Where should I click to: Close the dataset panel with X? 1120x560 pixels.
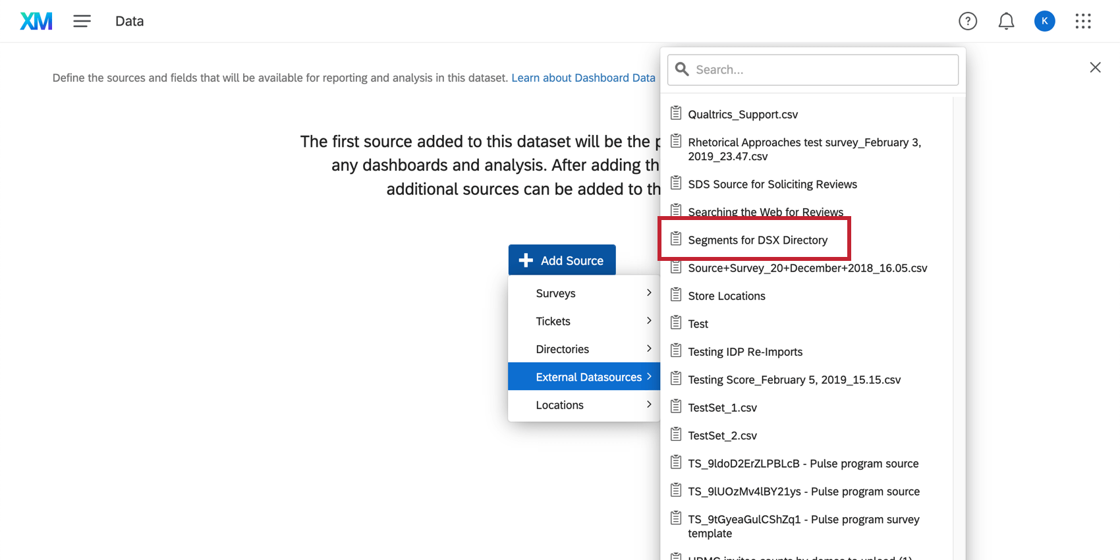[1095, 67]
